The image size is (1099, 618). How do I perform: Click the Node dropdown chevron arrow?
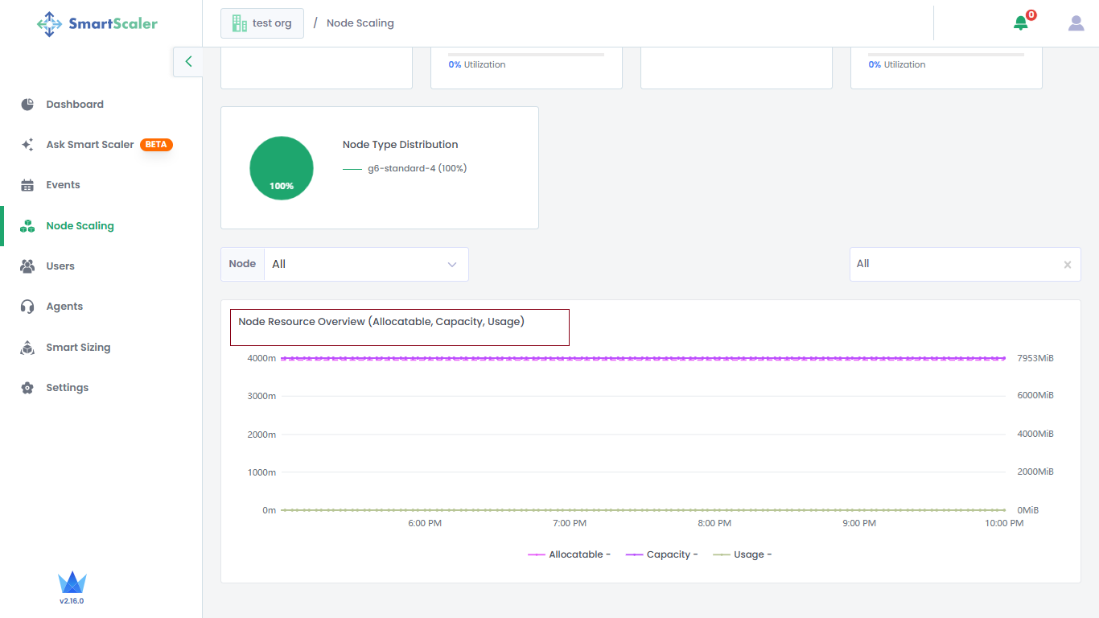pyautogui.click(x=452, y=265)
